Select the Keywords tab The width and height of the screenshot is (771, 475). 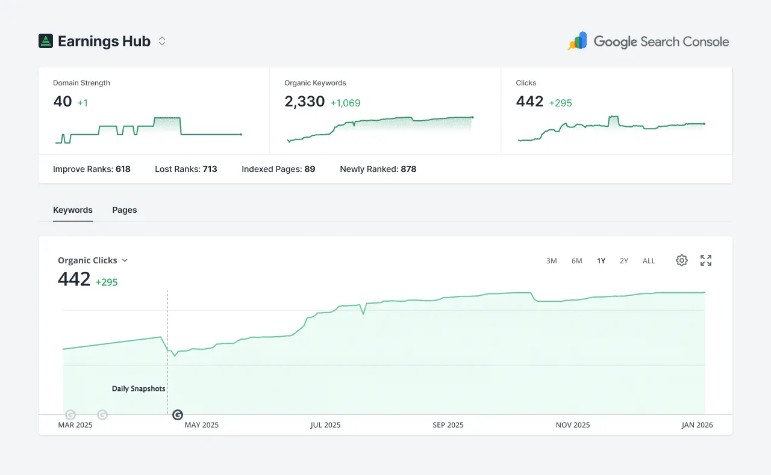click(x=73, y=210)
